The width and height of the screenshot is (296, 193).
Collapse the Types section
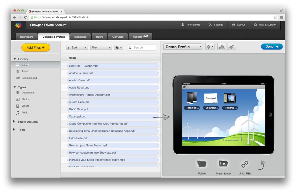(15, 87)
